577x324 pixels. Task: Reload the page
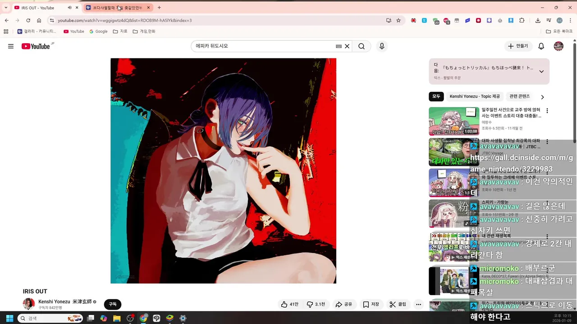(28, 20)
